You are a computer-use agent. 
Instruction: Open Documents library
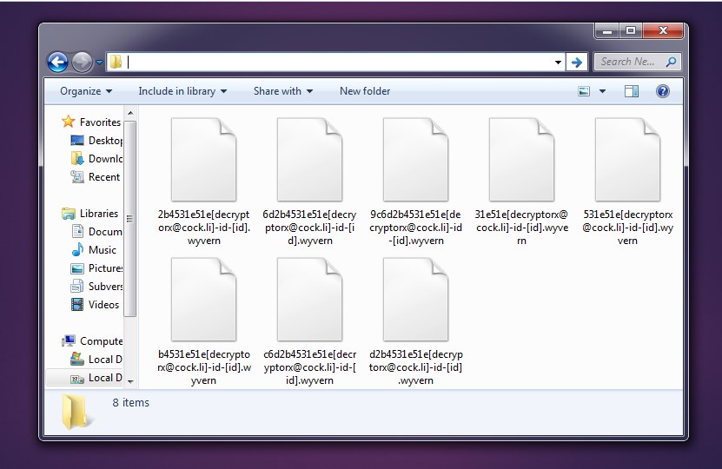click(x=97, y=232)
